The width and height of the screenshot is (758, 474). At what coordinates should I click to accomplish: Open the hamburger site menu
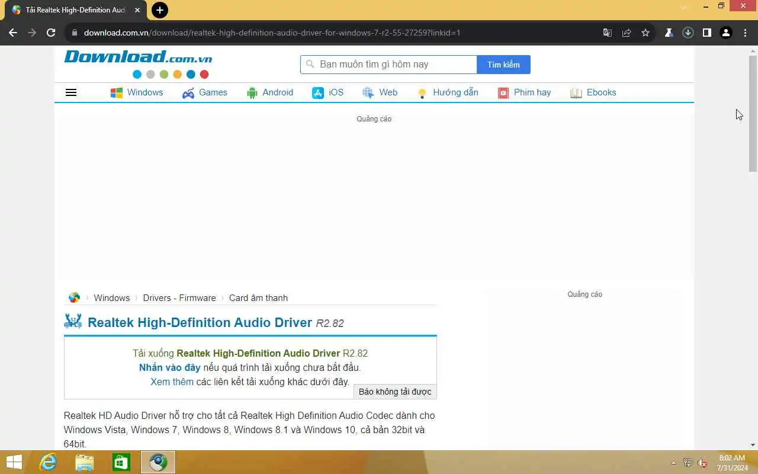tap(71, 92)
